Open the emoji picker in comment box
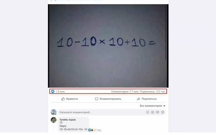Viewport: 216px width, 135px height. tap(147, 112)
